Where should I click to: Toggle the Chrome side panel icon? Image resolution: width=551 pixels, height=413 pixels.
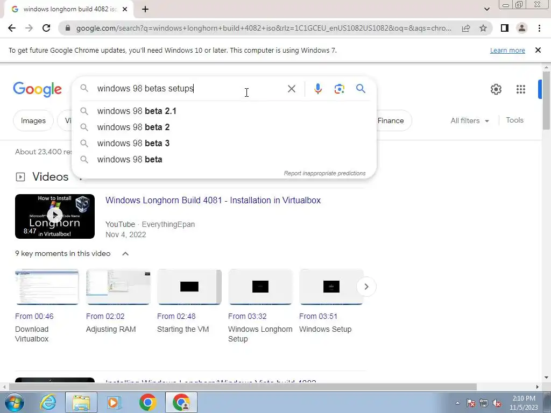[505, 28]
